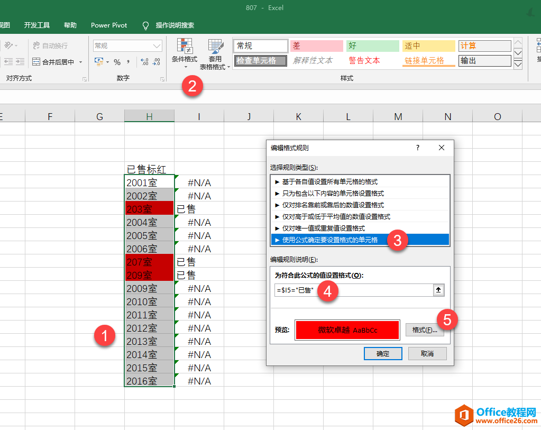The height and width of the screenshot is (430, 541).
Task: Apply comma style number format
Action: click(129, 62)
